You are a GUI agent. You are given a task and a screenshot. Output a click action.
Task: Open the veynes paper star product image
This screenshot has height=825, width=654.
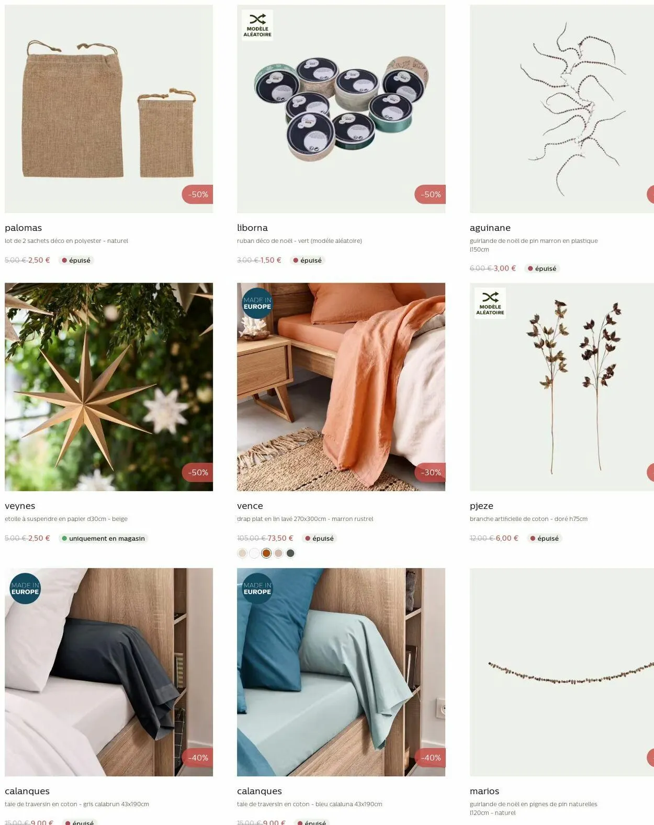109,387
